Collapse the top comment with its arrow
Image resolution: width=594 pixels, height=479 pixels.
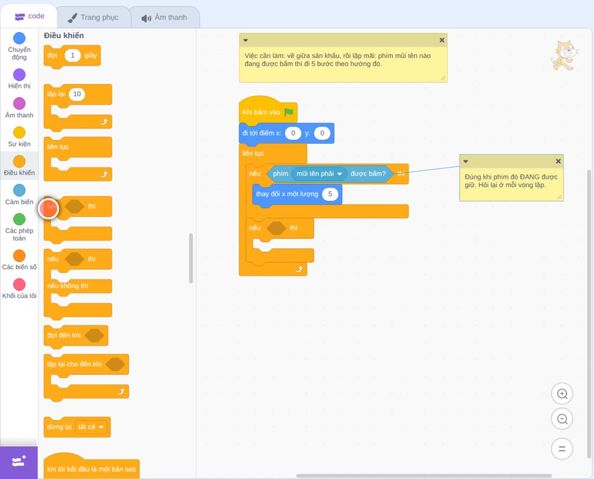coord(245,40)
